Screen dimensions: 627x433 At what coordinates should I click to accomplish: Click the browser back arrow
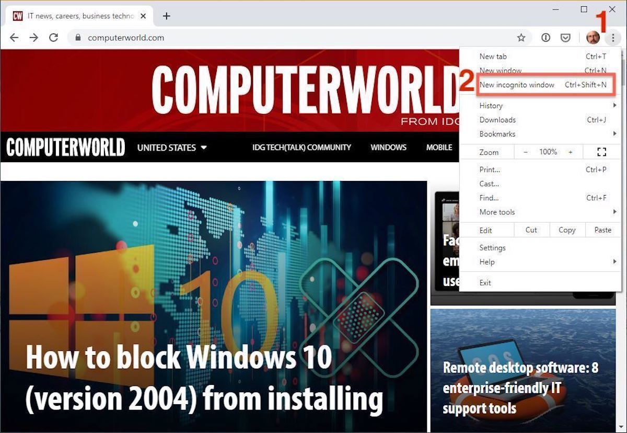tap(14, 38)
